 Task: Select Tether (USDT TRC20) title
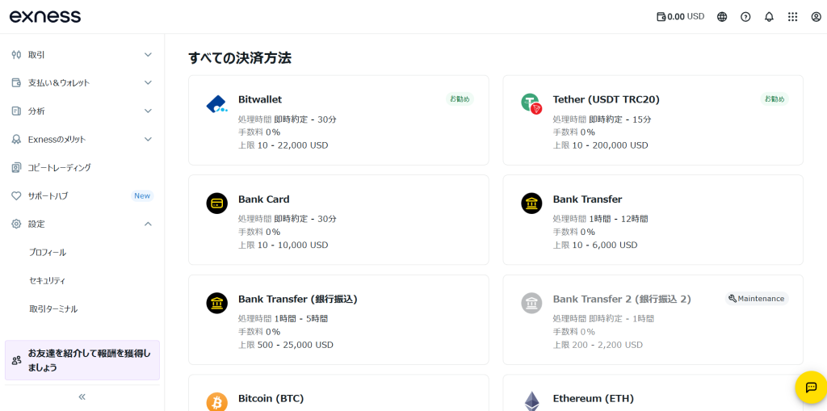(606, 99)
